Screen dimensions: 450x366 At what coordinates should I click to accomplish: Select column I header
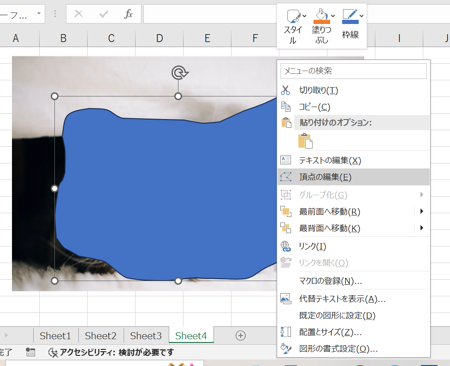[x=399, y=38]
